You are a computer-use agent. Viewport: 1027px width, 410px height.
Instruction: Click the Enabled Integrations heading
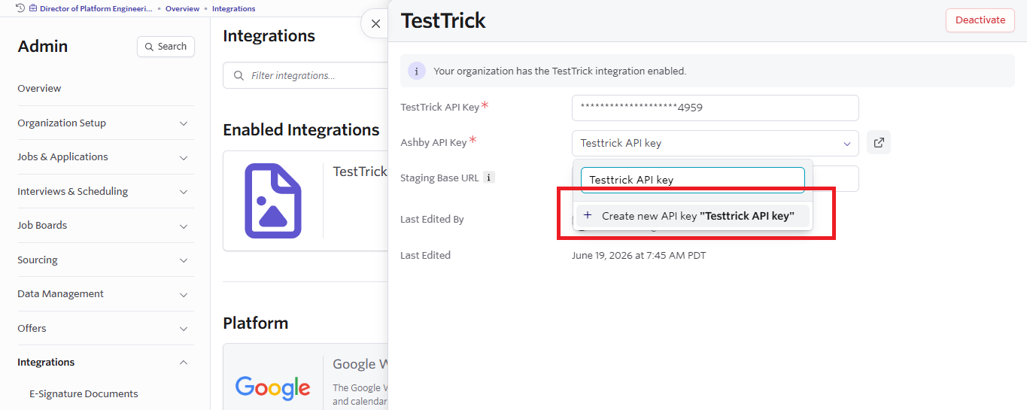coord(301,129)
